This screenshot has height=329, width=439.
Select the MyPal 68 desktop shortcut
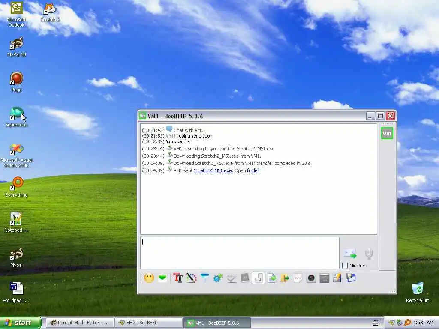17,47
